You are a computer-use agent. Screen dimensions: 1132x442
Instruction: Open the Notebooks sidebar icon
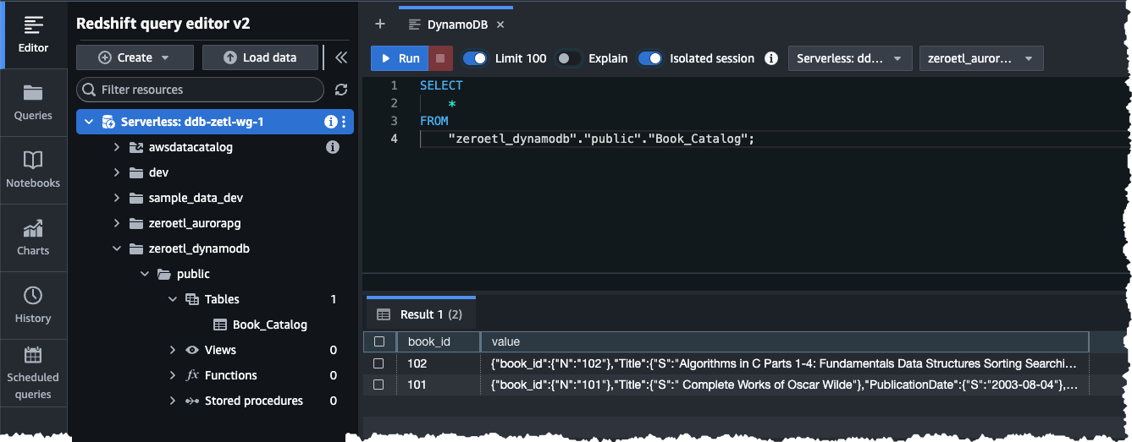[33, 170]
